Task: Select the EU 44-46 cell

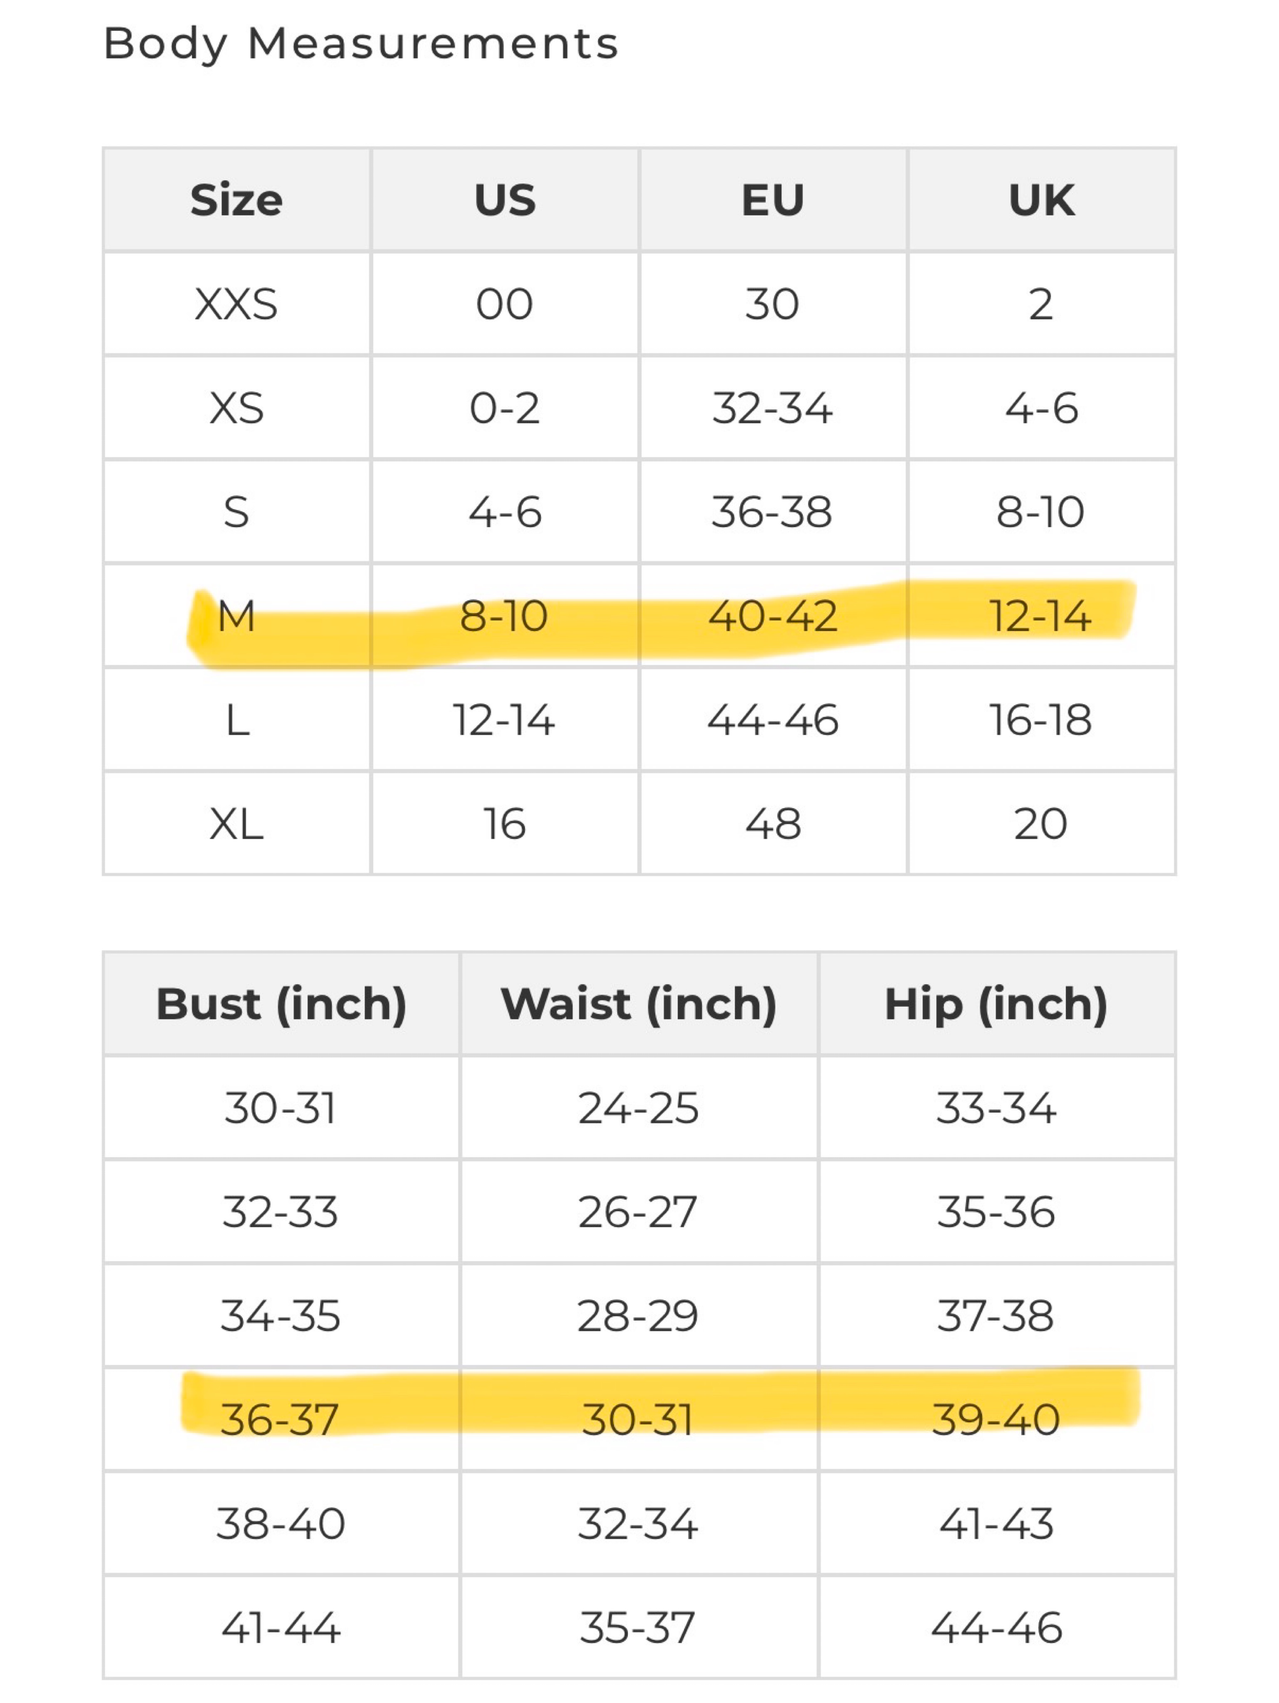Action: point(773,720)
